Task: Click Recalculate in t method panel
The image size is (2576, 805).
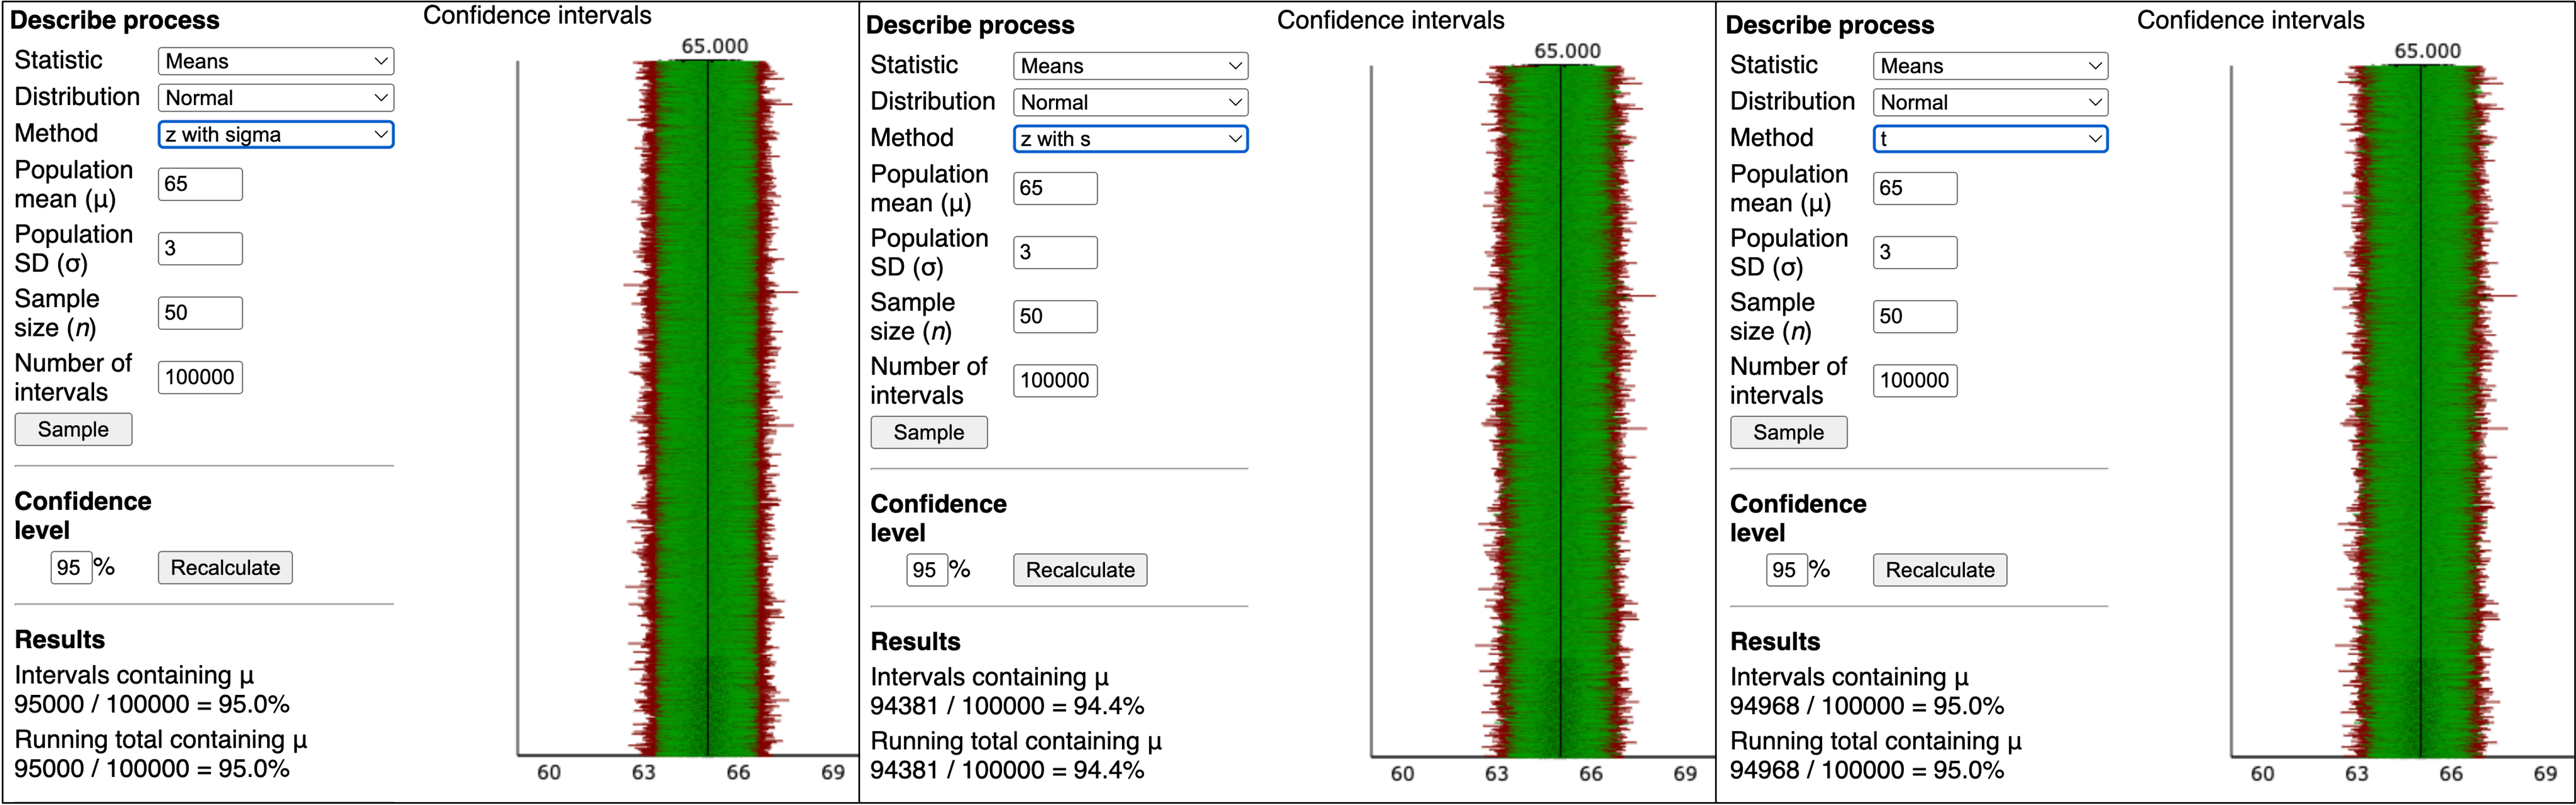Action: 1939,570
